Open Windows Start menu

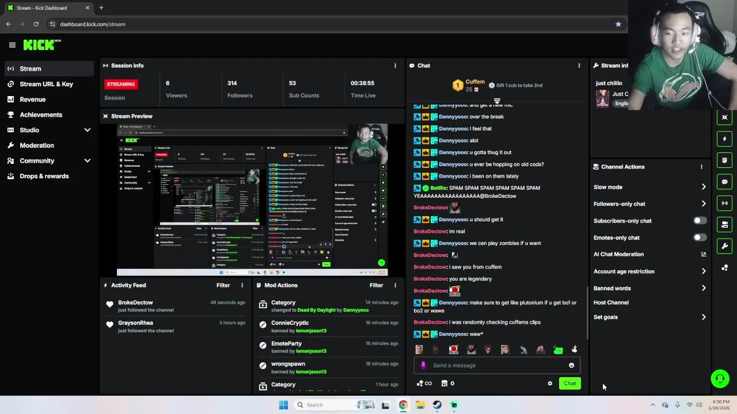[283, 405]
